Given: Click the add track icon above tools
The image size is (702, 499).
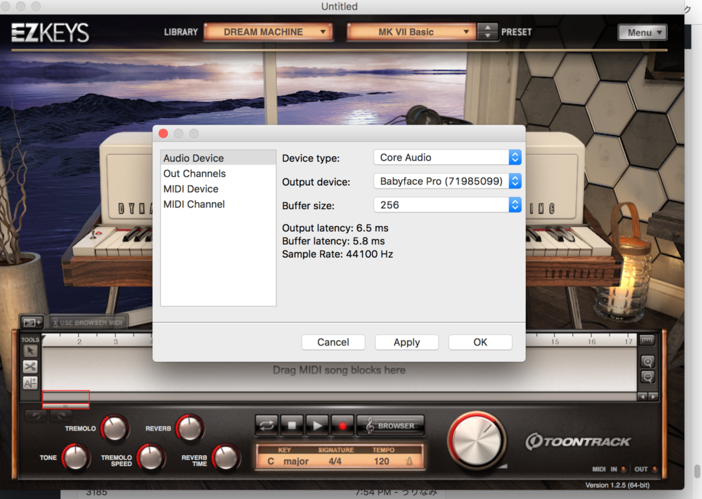Looking at the screenshot, I should click(x=32, y=321).
